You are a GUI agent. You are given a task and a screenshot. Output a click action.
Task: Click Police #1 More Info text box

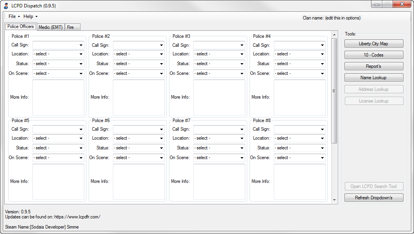click(x=58, y=97)
